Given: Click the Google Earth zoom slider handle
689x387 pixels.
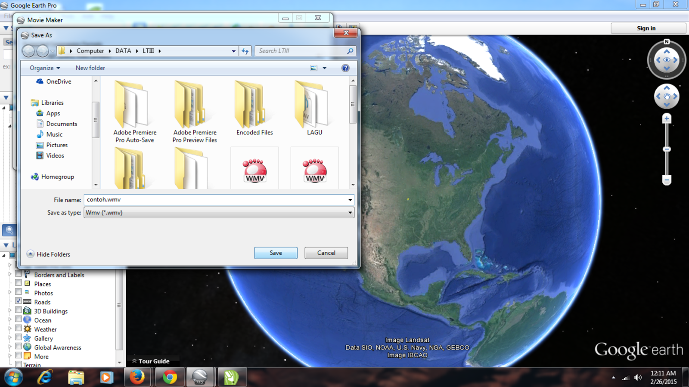Looking at the screenshot, I should click(x=667, y=149).
